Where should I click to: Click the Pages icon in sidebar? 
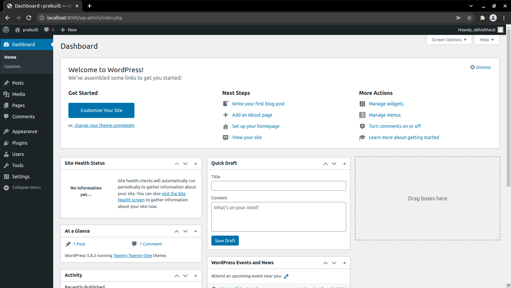coord(6,105)
